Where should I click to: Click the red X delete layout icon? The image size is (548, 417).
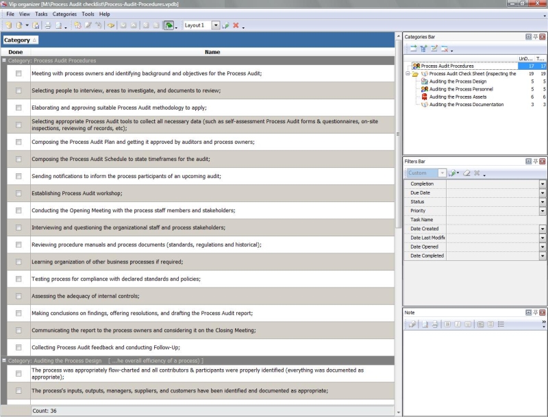pyautogui.click(x=236, y=25)
